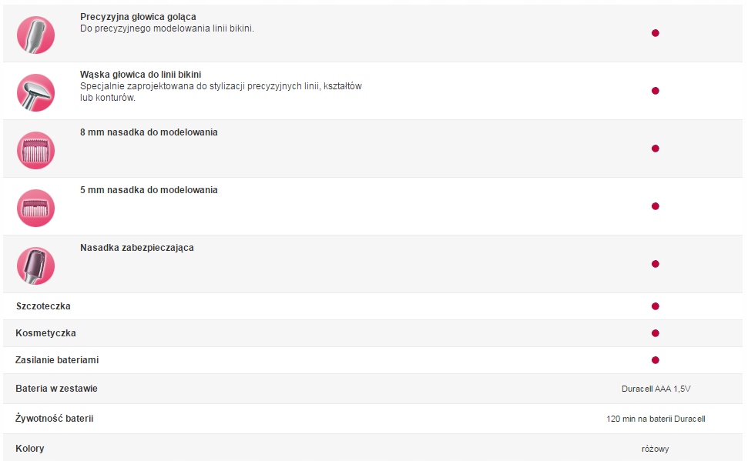
Task: Click the narrow bikini line head icon
Action: 35,92
